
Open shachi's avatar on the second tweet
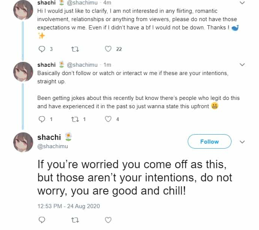click(x=23, y=72)
